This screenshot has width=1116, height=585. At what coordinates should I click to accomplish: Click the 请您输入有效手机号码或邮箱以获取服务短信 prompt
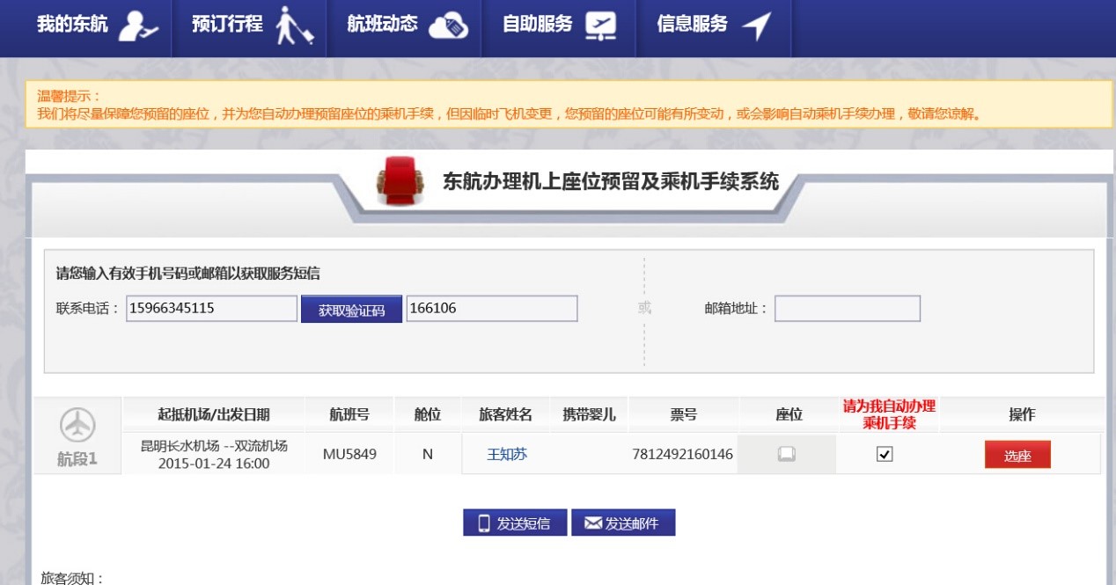click(188, 274)
